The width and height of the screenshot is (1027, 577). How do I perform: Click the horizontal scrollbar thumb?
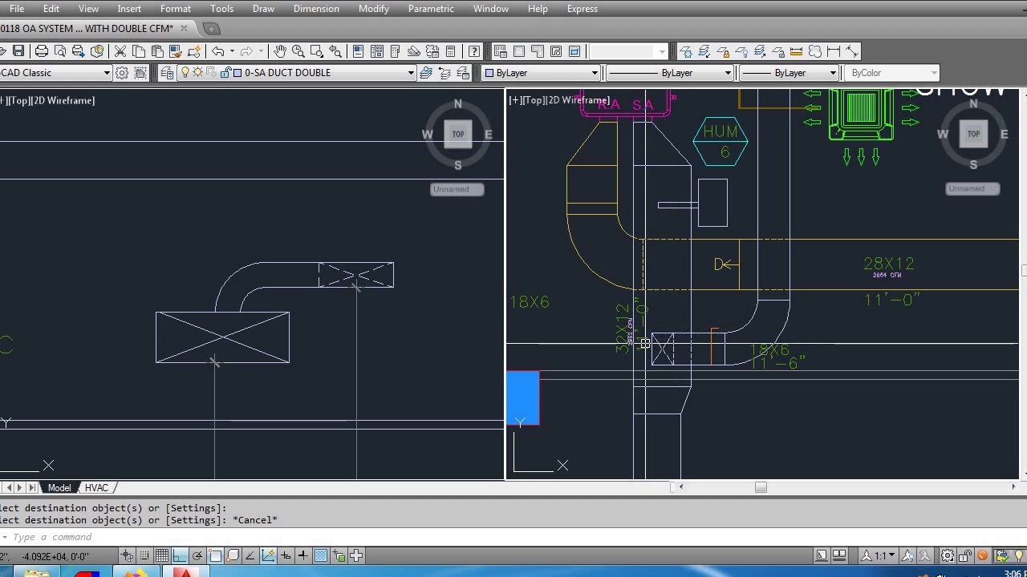761,486
